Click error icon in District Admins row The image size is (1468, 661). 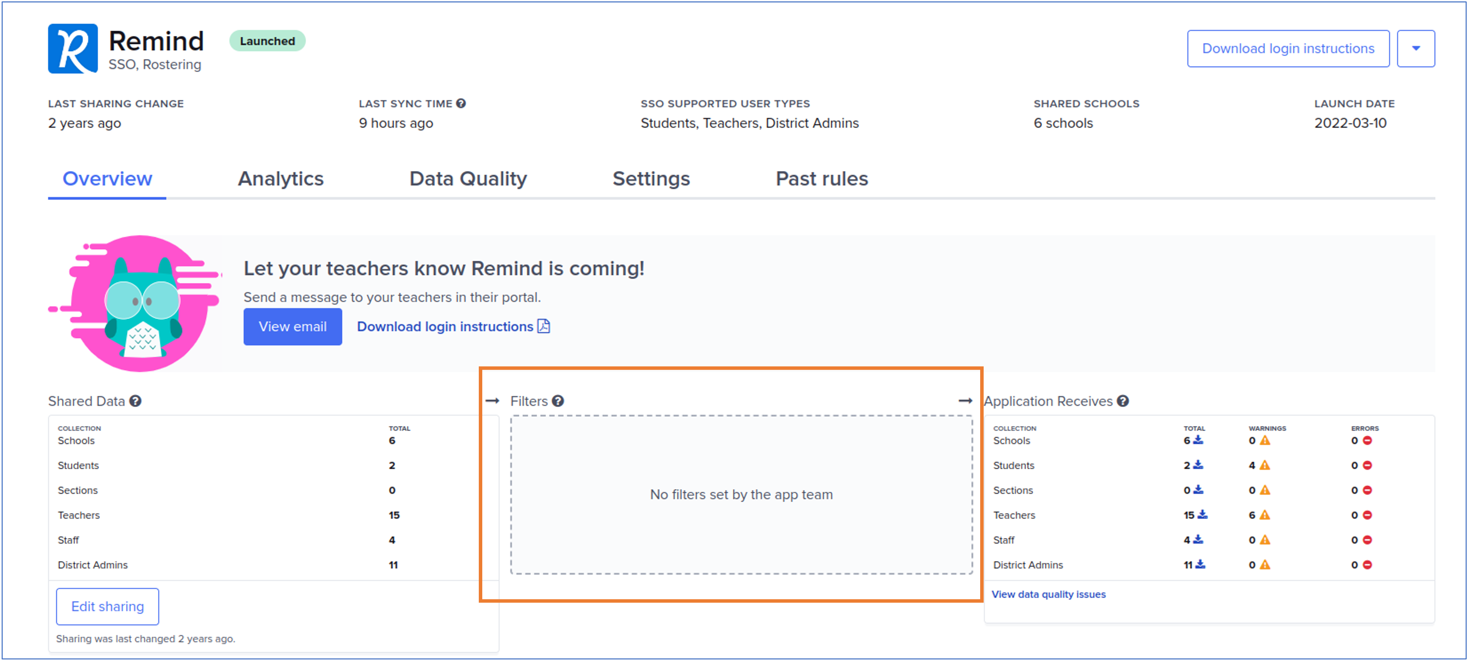tap(1367, 565)
